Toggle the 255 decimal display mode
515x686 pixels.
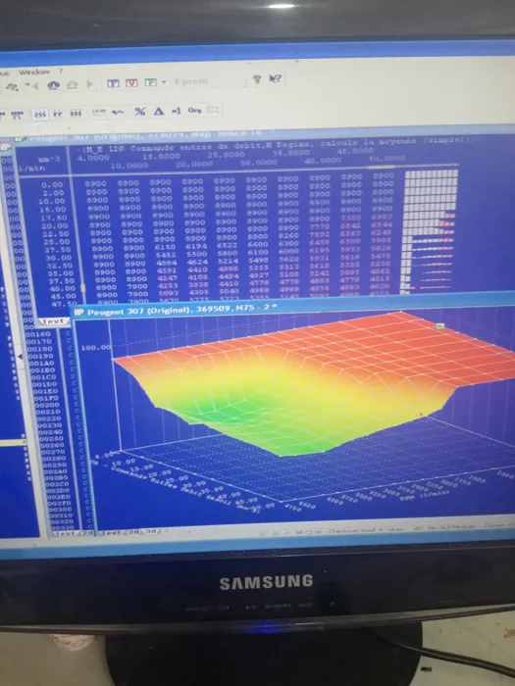(40, 115)
